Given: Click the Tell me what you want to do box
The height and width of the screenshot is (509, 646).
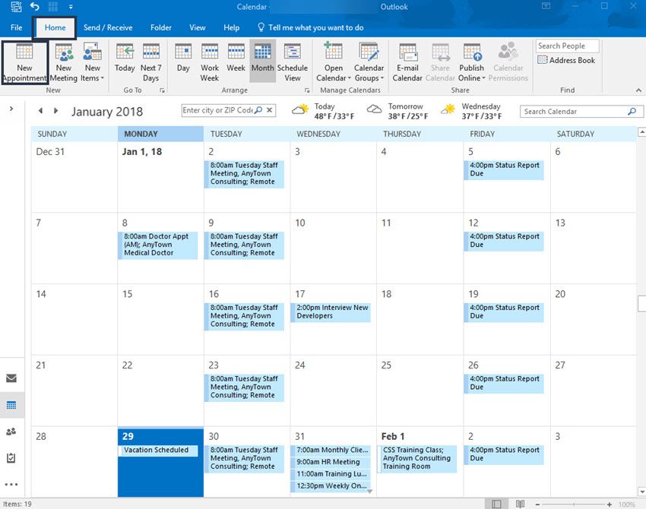Looking at the screenshot, I should [x=311, y=27].
